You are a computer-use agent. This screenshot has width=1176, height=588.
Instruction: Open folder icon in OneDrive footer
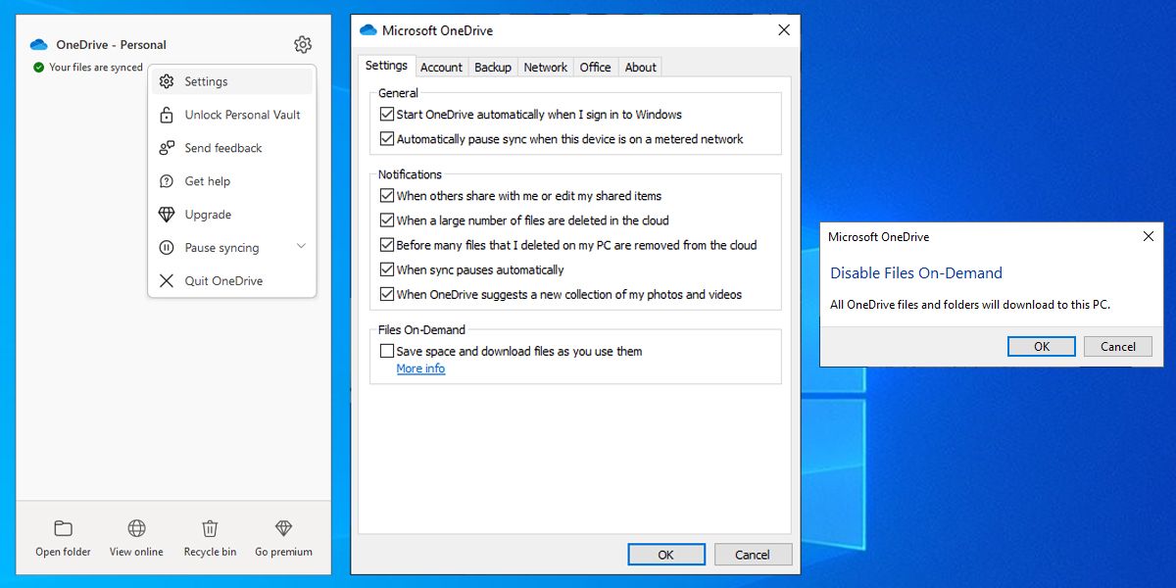tap(63, 529)
